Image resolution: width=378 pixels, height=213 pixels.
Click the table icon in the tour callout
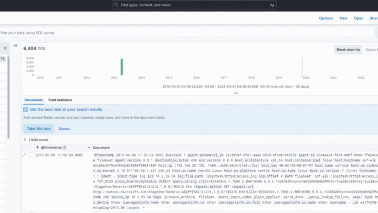click(26, 110)
